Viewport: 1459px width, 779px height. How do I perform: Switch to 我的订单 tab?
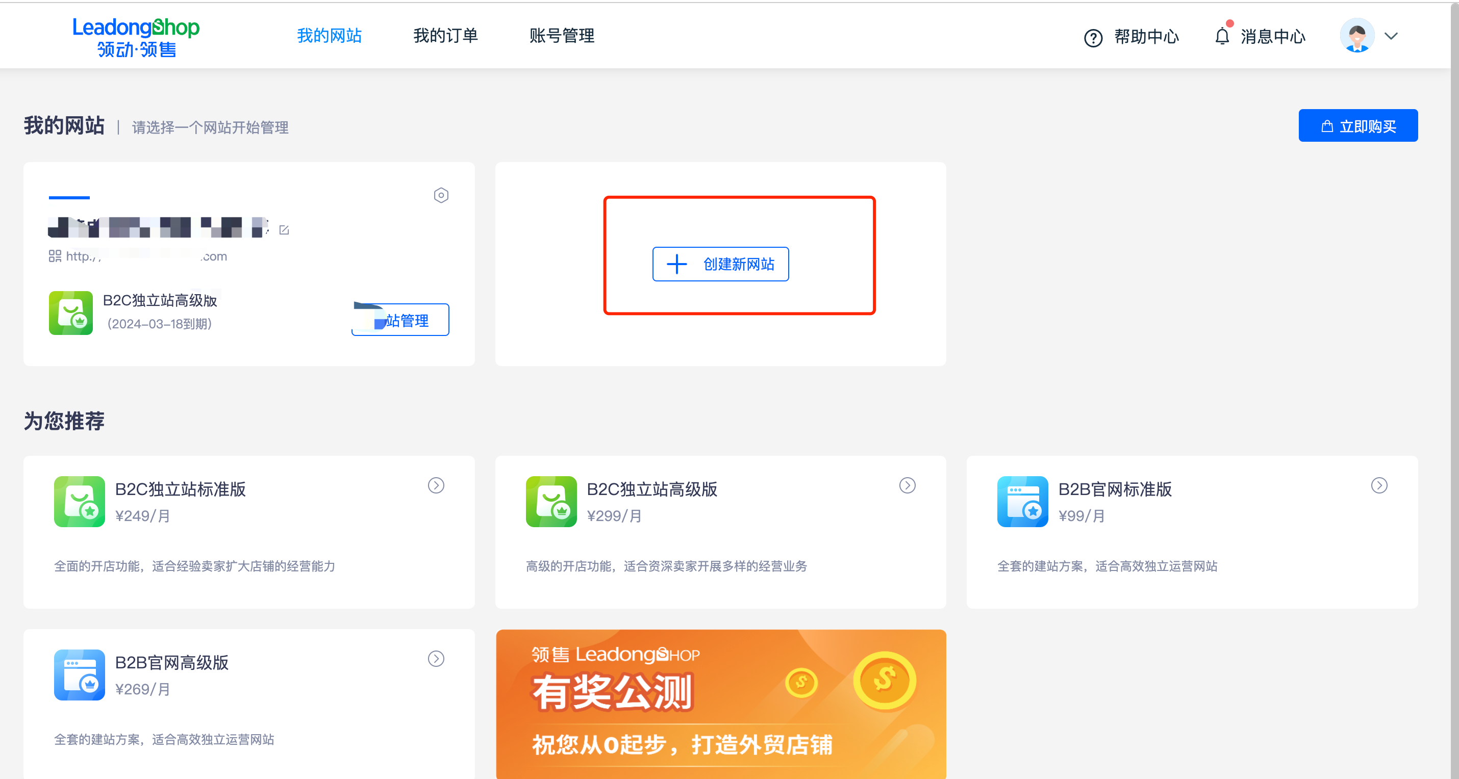445,36
